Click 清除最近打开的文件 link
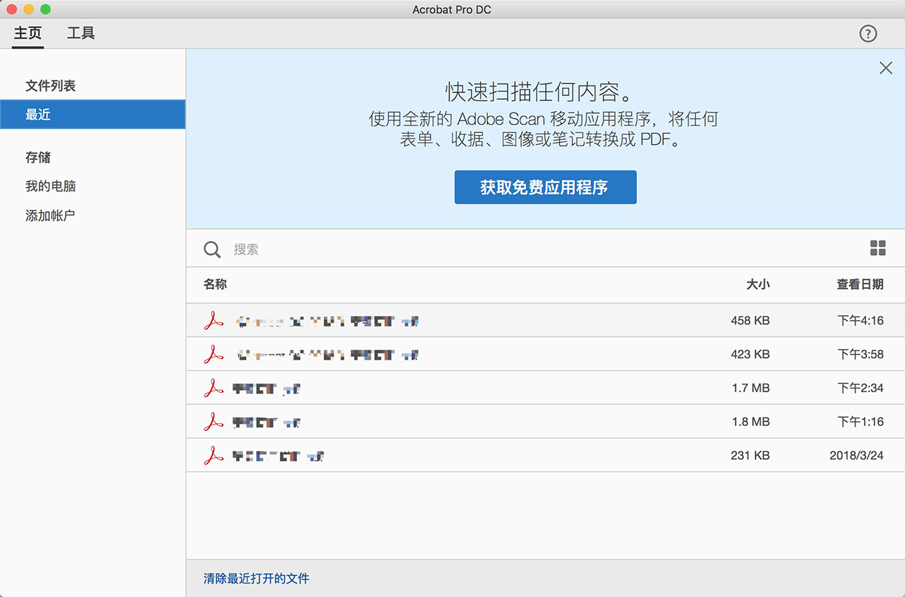Viewport: 905px width, 597px height. coord(257,578)
